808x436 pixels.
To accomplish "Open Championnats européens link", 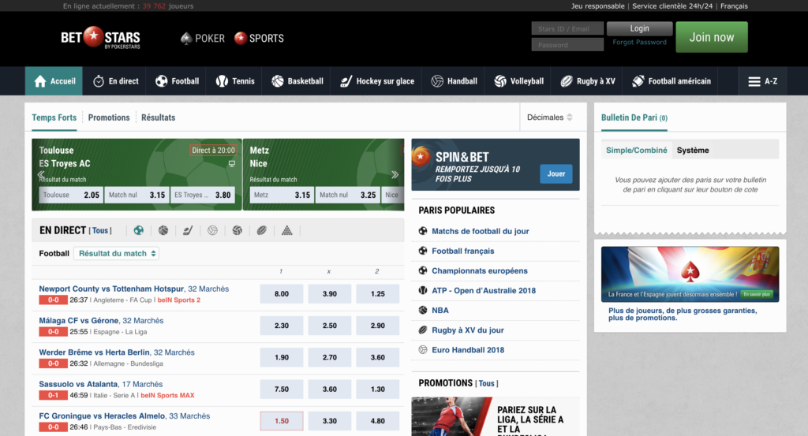I will click(x=480, y=270).
